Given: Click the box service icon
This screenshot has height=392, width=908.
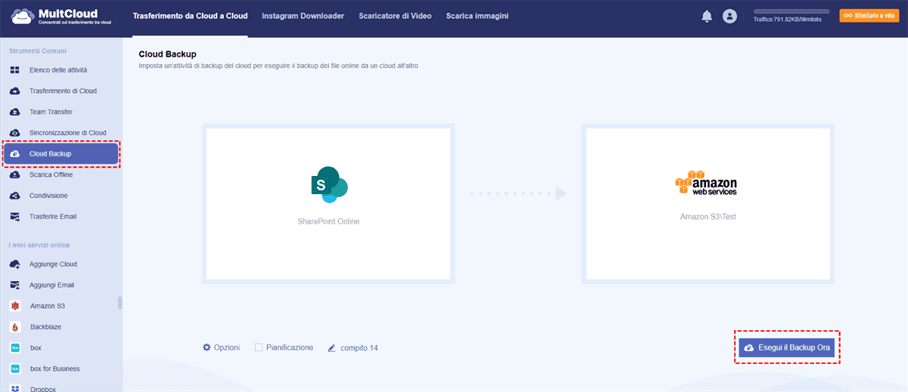Looking at the screenshot, I should pyautogui.click(x=15, y=348).
